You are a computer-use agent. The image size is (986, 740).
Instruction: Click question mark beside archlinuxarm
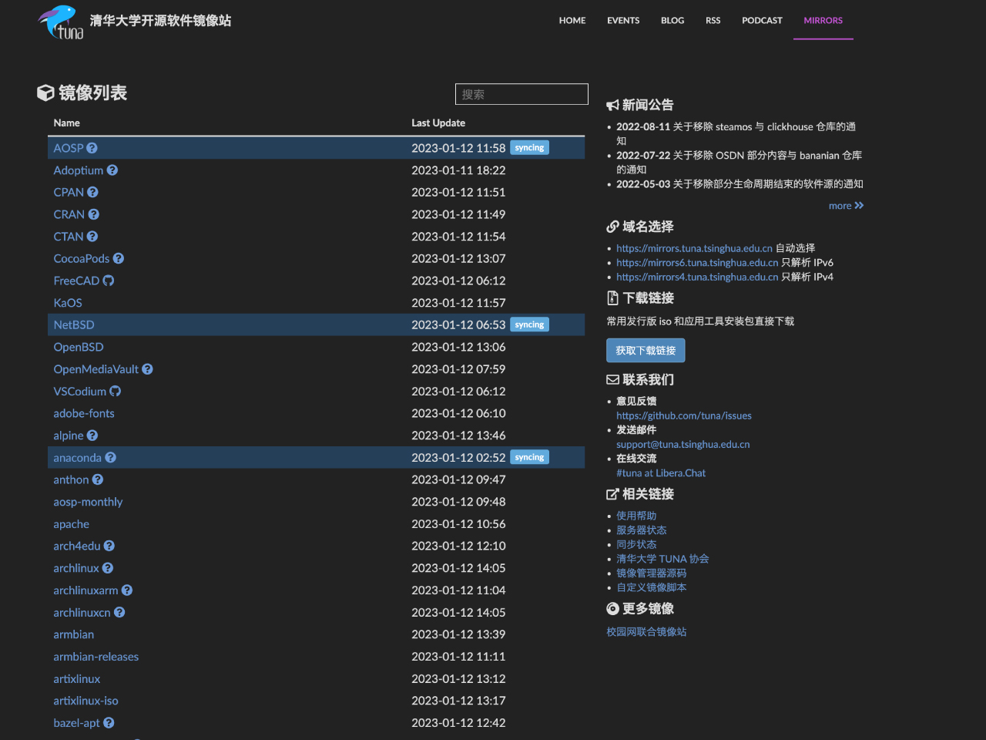127,590
